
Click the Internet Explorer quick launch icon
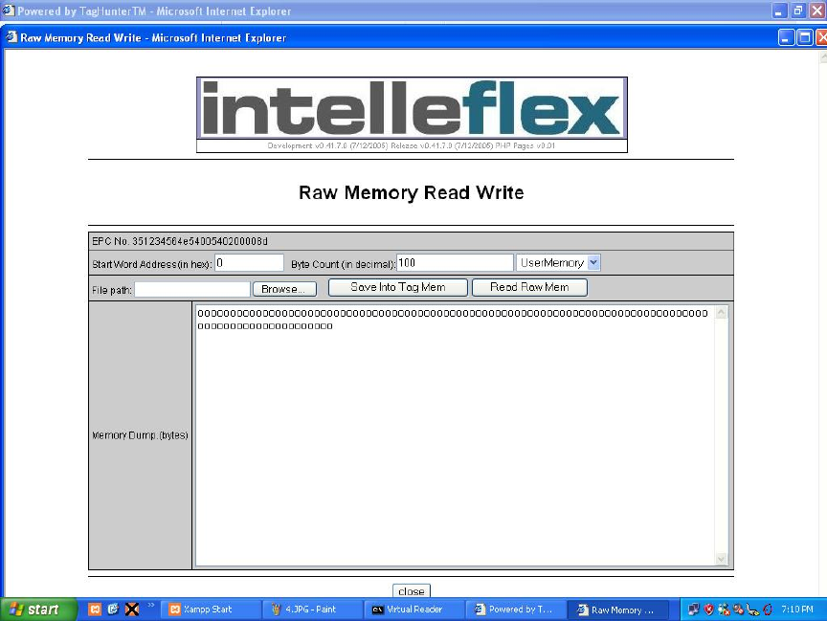[113, 610]
